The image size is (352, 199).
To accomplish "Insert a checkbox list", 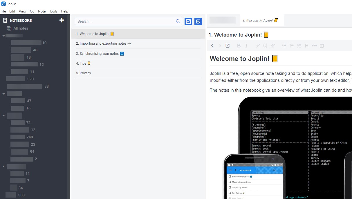I will point(299,46).
